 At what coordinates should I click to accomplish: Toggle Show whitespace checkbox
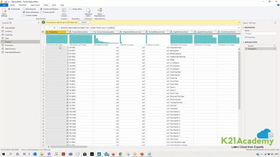(24, 12)
